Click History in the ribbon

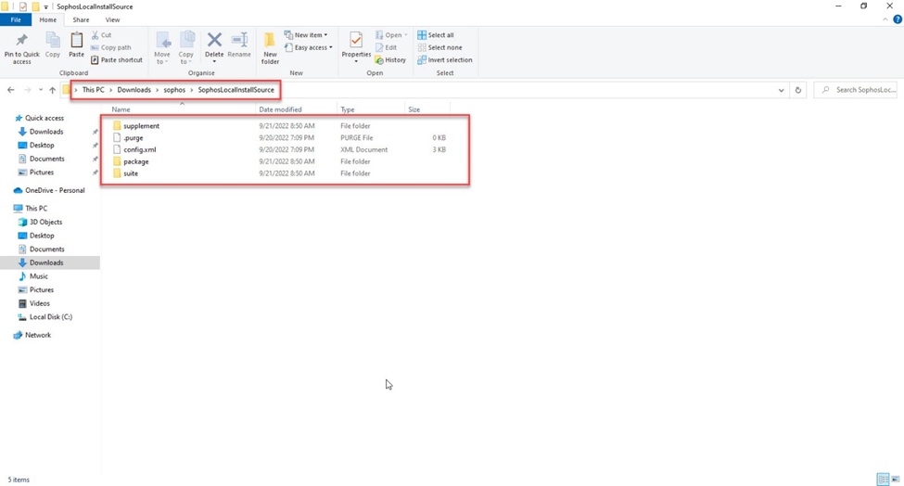[x=390, y=60]
